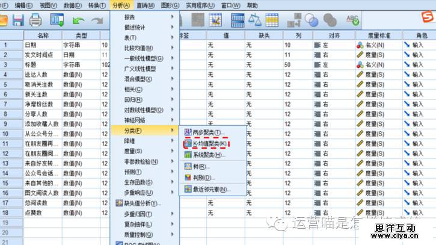Expand the 一般线性模型(G) submenu
The width and height of the screenshot is (436, 245).
pos(144,58)
